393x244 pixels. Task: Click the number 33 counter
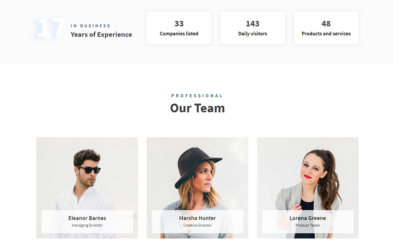[x=179, y=24]
